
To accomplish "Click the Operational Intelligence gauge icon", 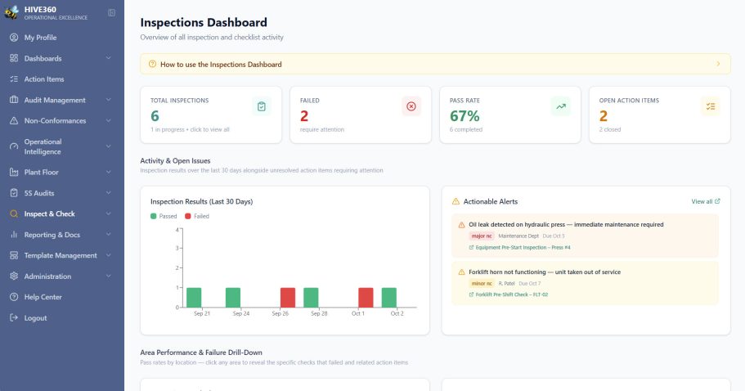I will (x=14, y=146).
